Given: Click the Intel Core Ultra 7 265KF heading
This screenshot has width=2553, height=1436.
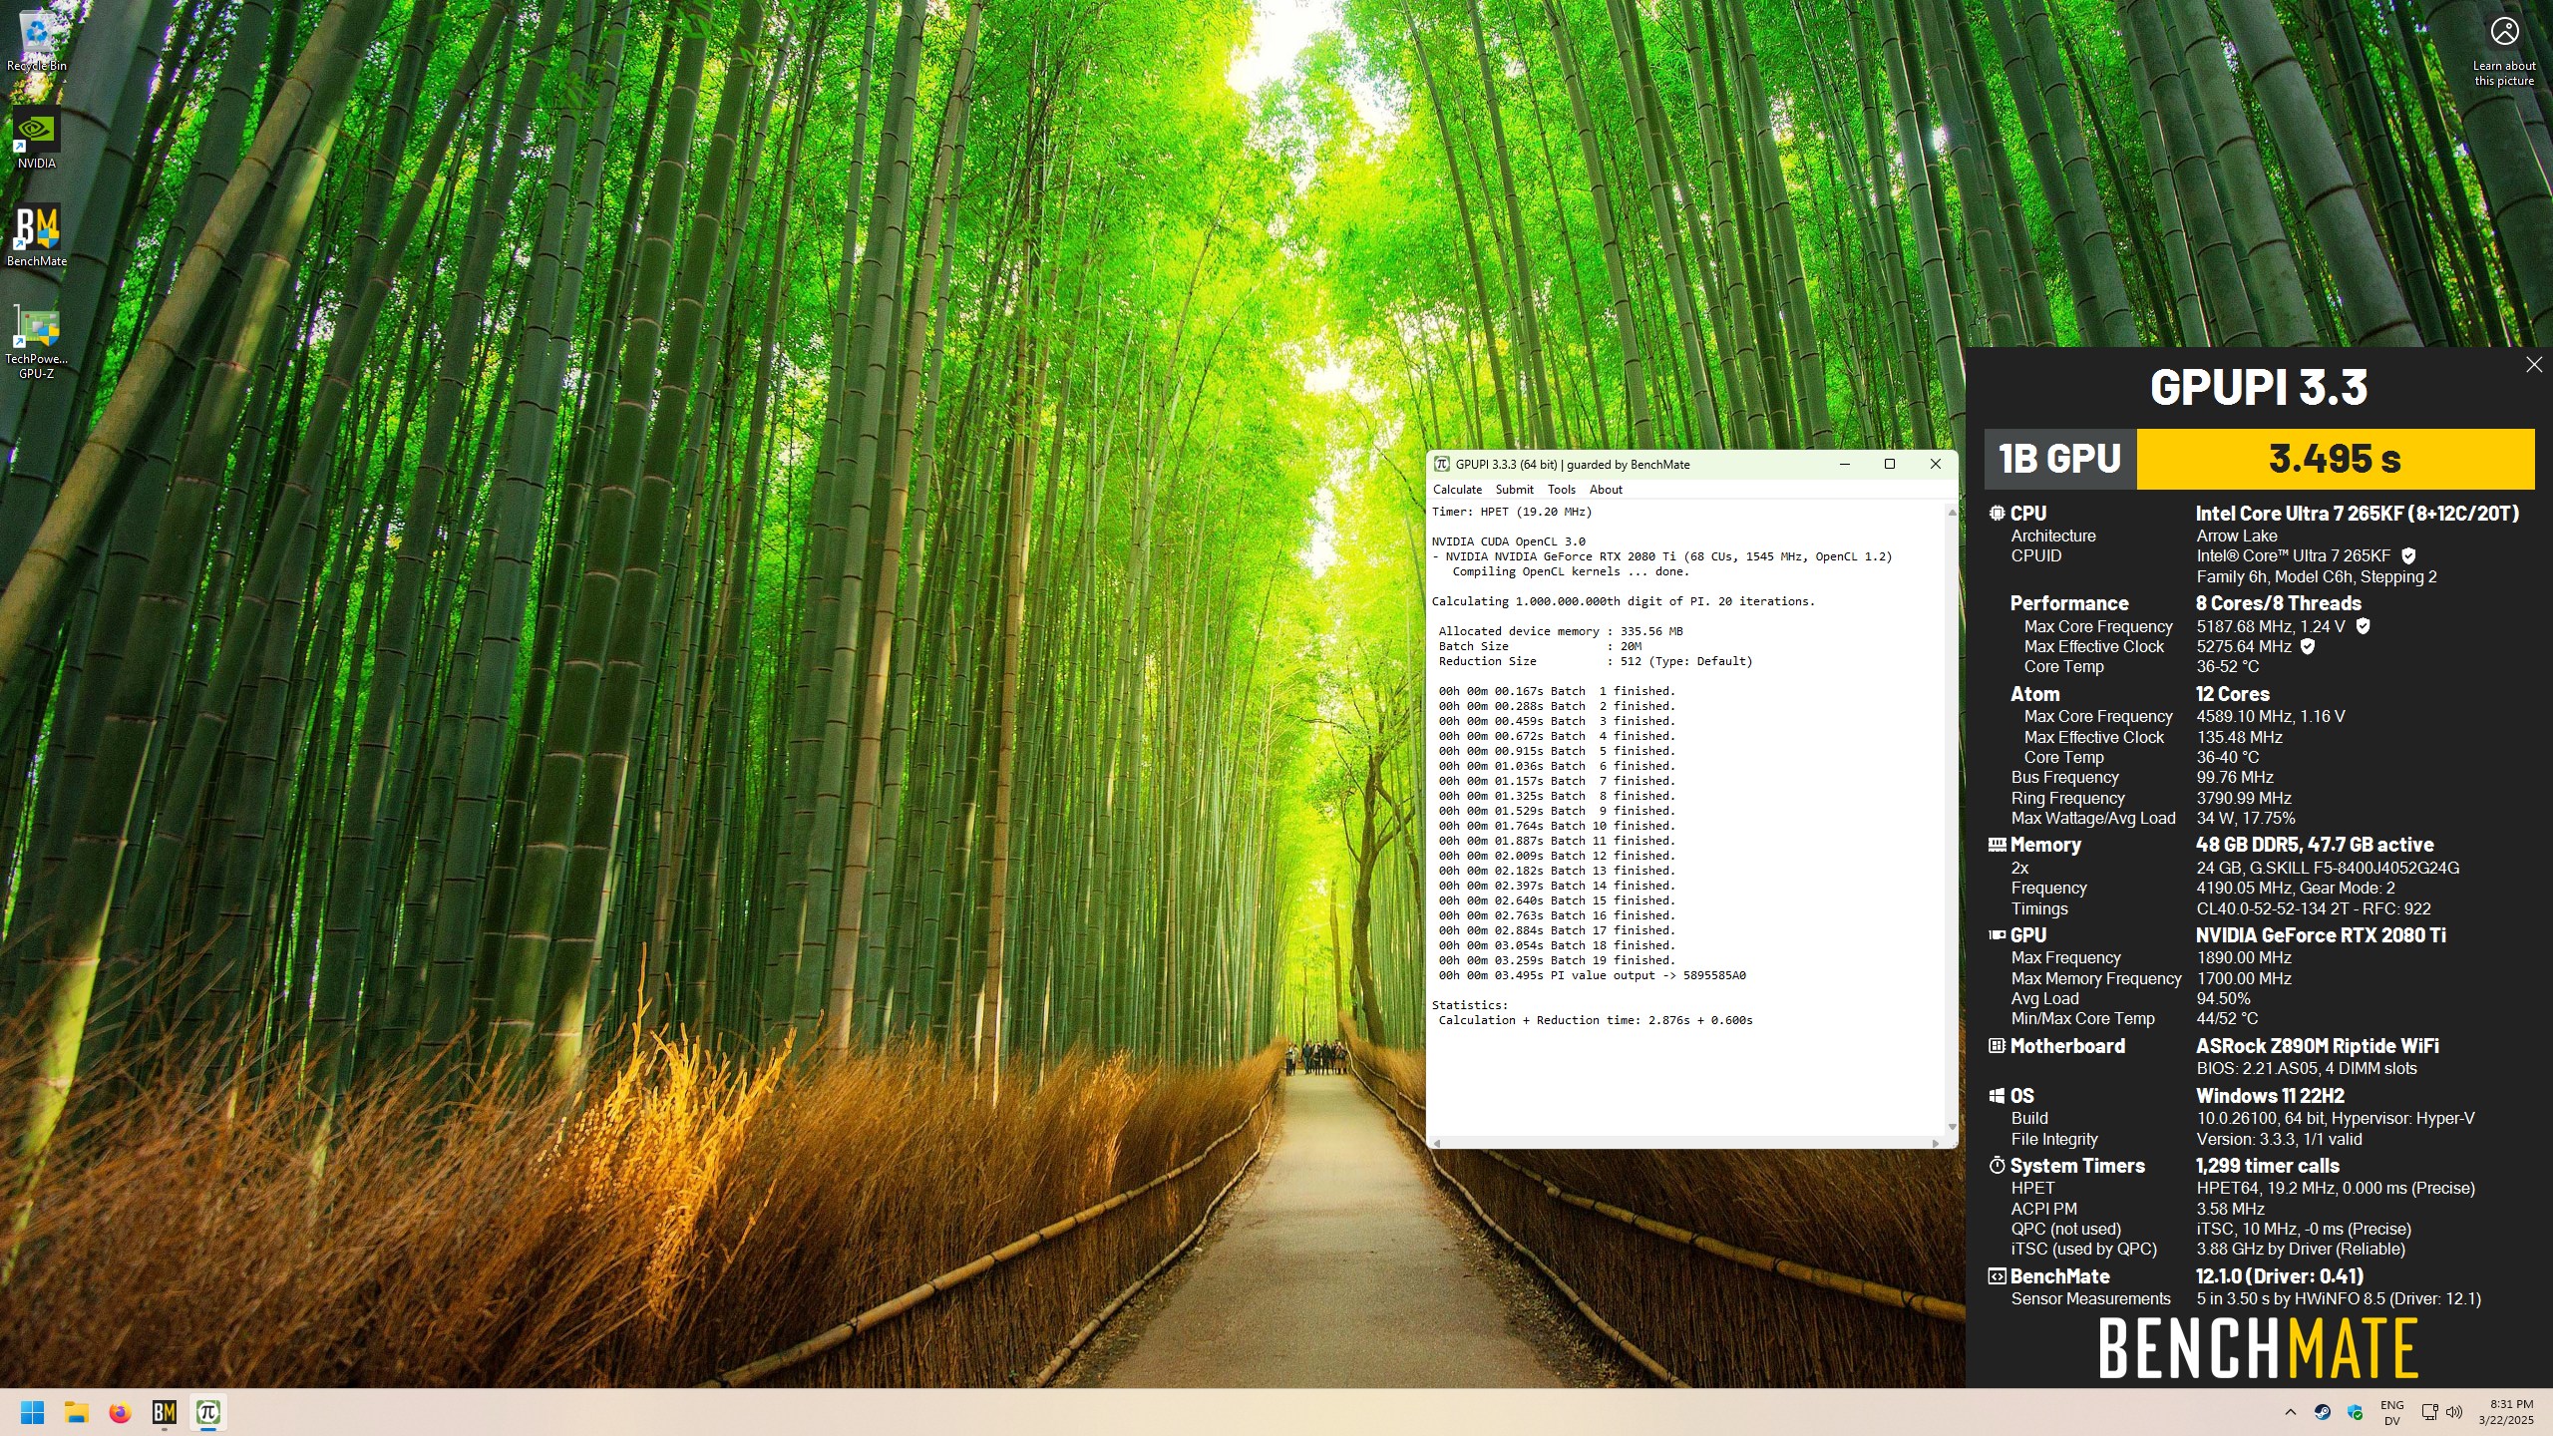Looking at the screenshot, I should [2358, 514].
